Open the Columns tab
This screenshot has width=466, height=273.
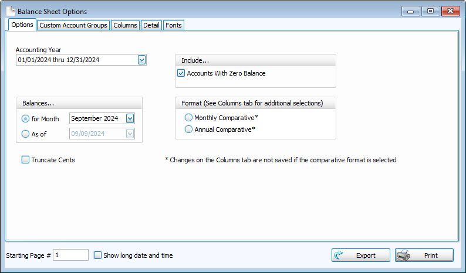(125, 25)
